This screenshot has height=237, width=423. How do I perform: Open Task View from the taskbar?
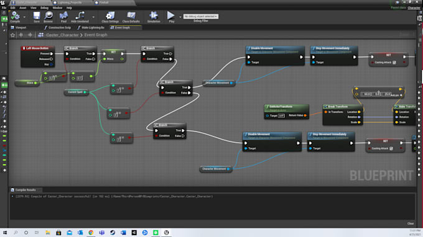37,233
